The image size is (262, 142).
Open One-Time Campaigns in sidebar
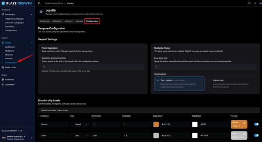(14, 23)
